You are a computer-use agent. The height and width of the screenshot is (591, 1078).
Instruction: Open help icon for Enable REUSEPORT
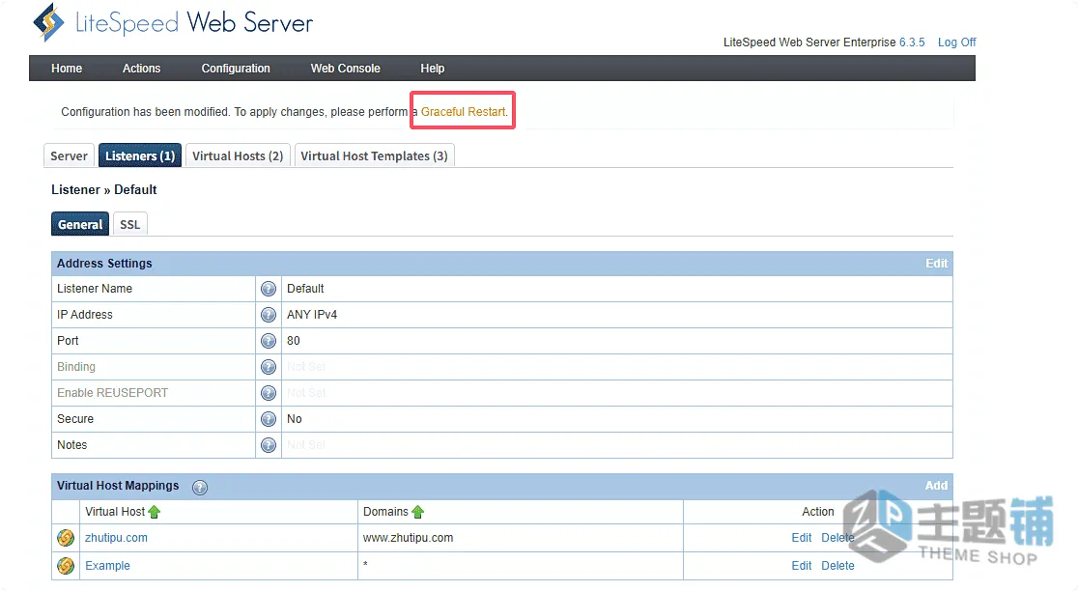click(x=269, y=393)
